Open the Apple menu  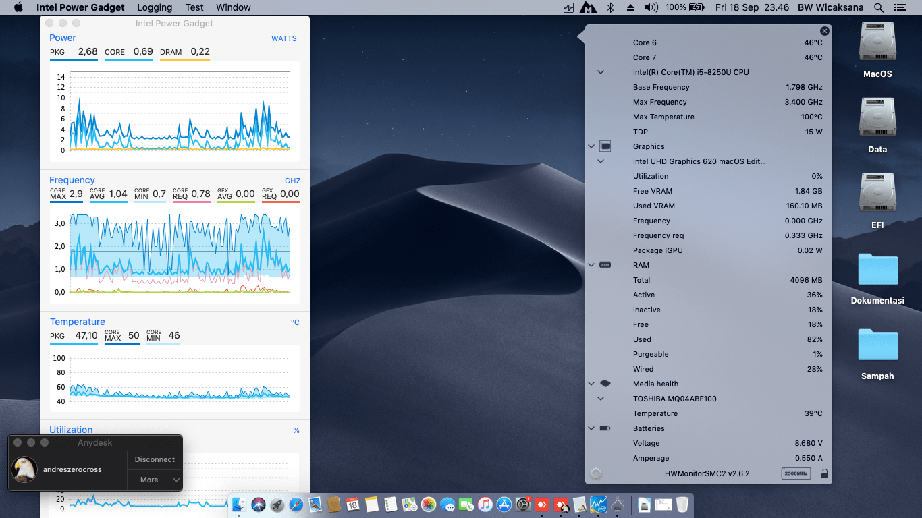18,7
